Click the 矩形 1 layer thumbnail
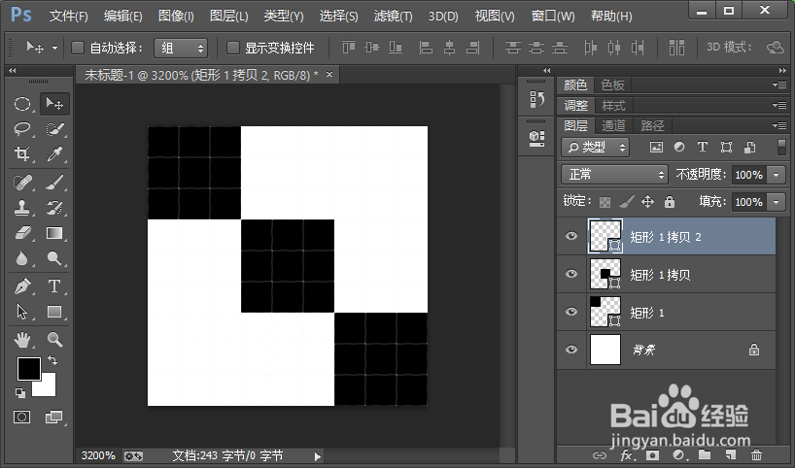This screenshot has height=468, width=795. (605, 312)
